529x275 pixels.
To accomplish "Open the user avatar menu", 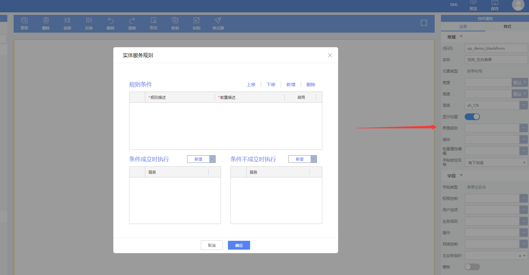I will point(518,5).
